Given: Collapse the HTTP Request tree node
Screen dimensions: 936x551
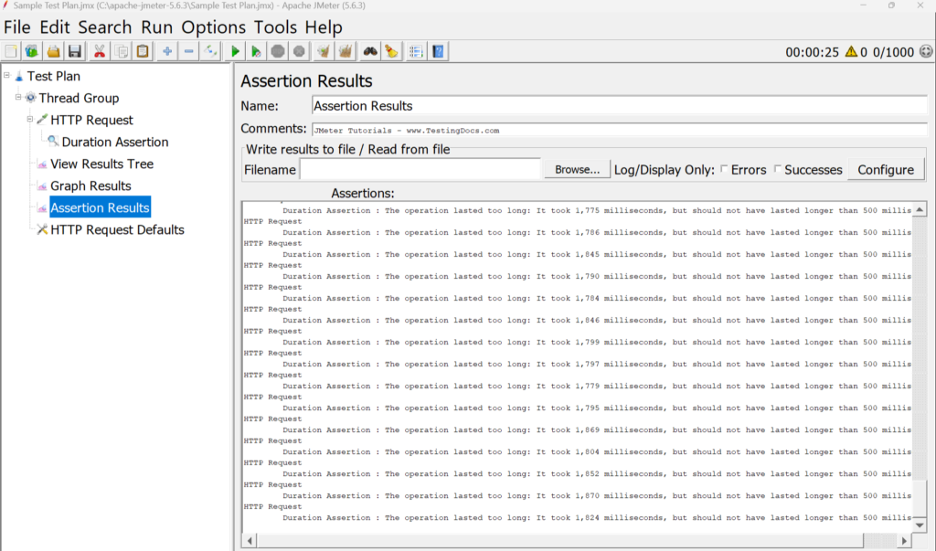Looking at the screenshot, I should tap(30, 120).
